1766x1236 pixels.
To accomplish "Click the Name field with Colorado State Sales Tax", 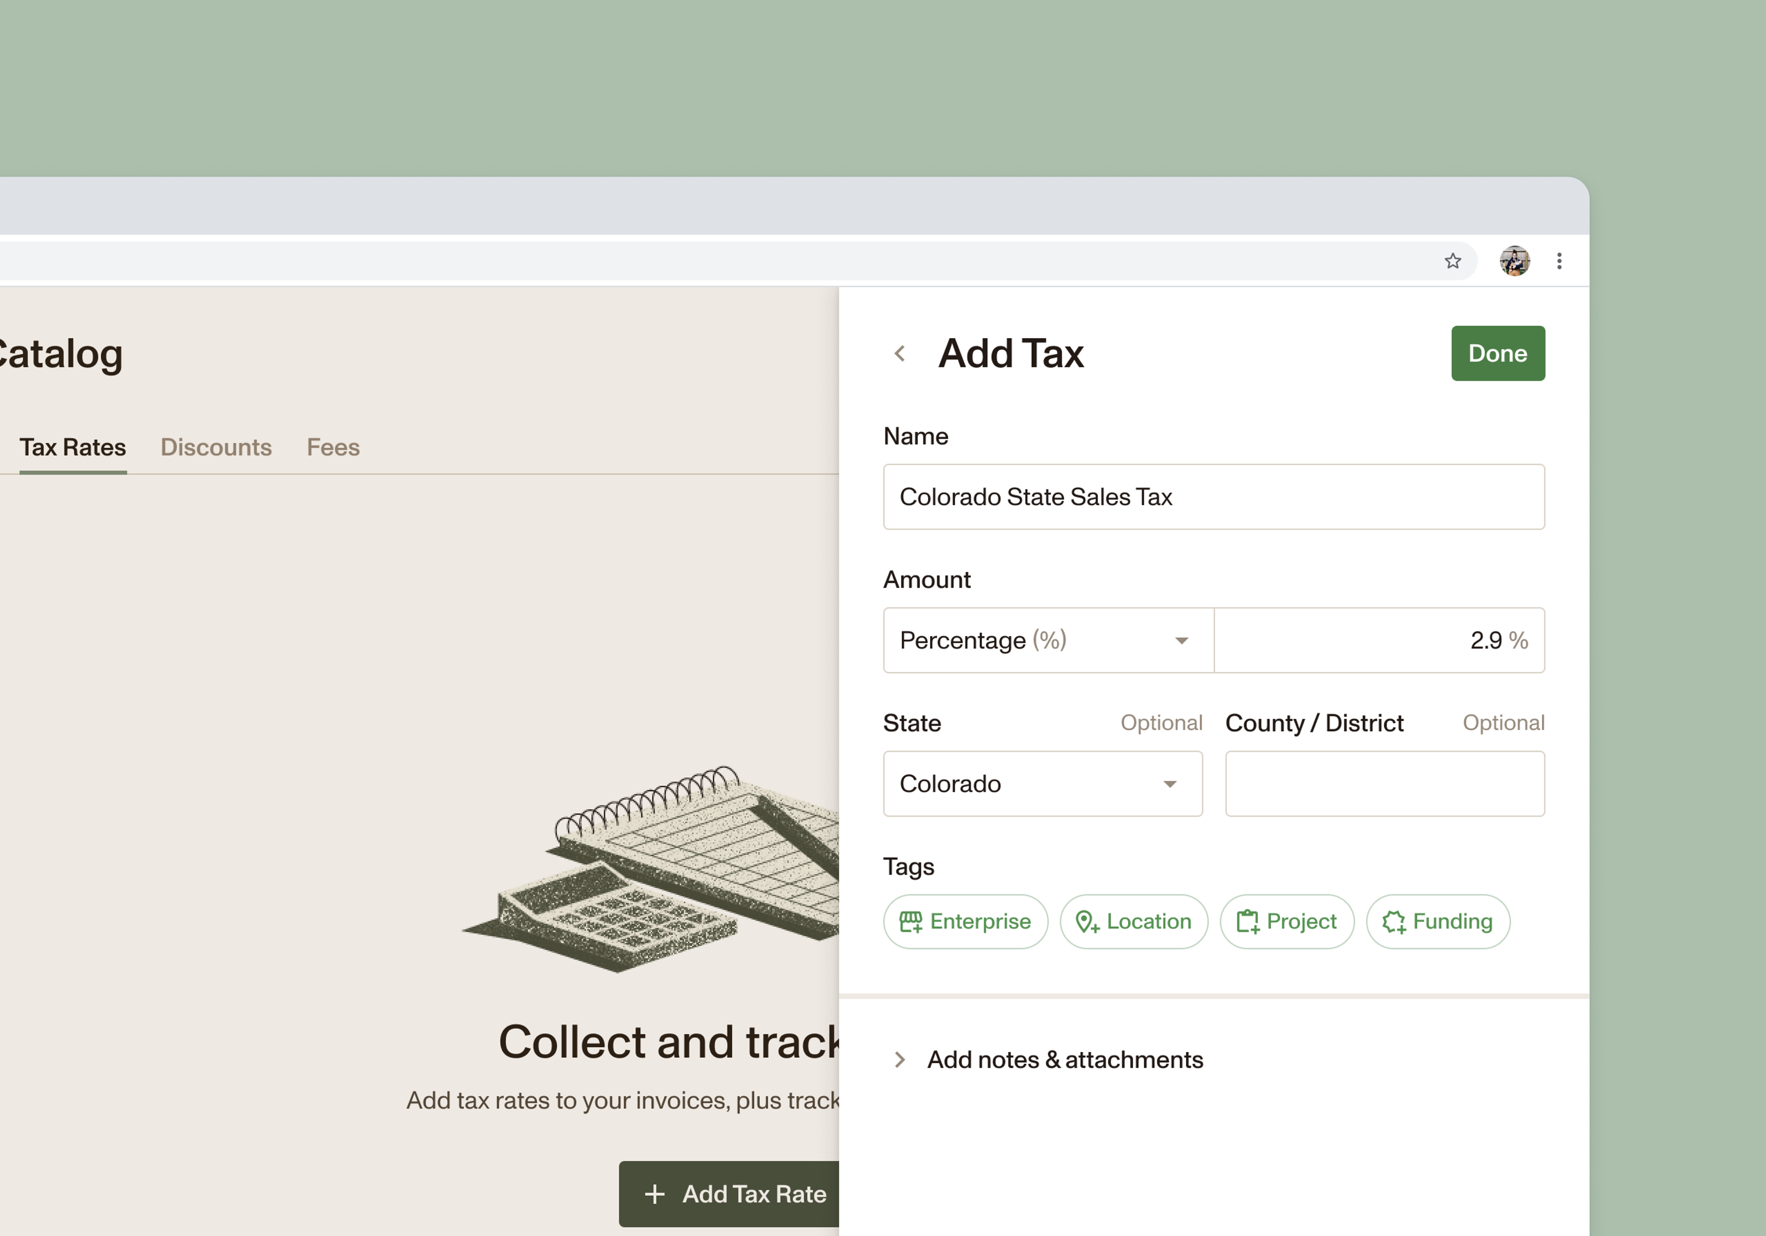I will click(1213, 497).
